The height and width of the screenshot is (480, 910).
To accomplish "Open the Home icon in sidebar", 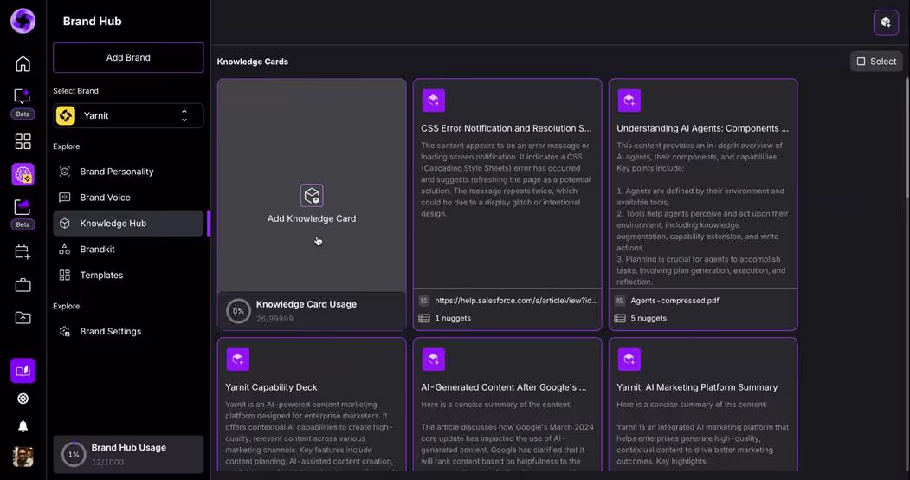I will 23,63.
